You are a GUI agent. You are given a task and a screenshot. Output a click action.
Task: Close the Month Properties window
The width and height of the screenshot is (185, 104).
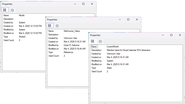click(92, 4)
